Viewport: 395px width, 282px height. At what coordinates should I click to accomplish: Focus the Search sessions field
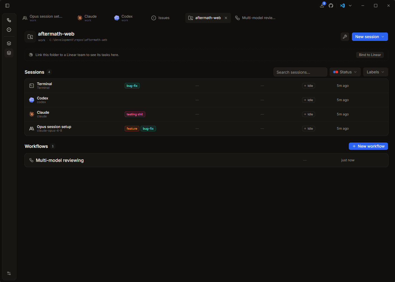pyautogui.click(x=300, y=72)
